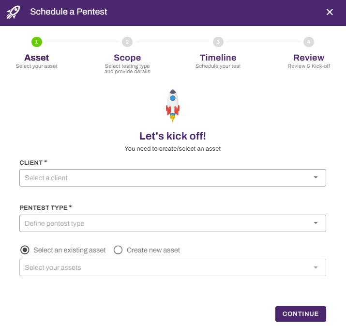This screenshot has height=328, width=346.
Task: Switch to the Scope step
Action: pos(127,58)
